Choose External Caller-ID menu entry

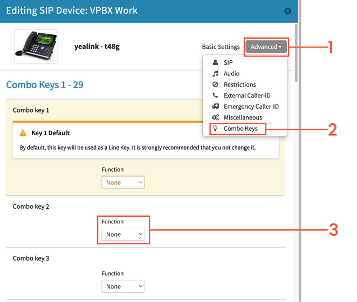[247, 95]
